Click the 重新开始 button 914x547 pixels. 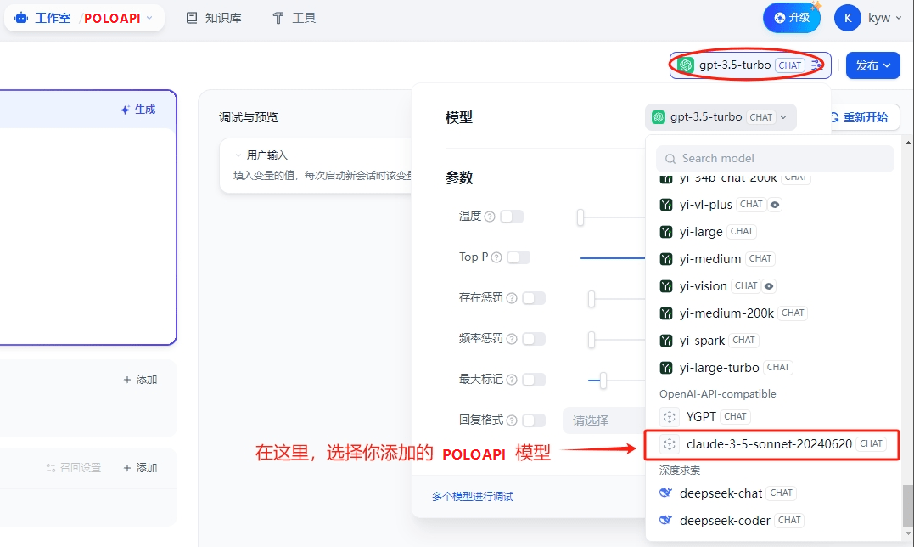pos(861,117)
